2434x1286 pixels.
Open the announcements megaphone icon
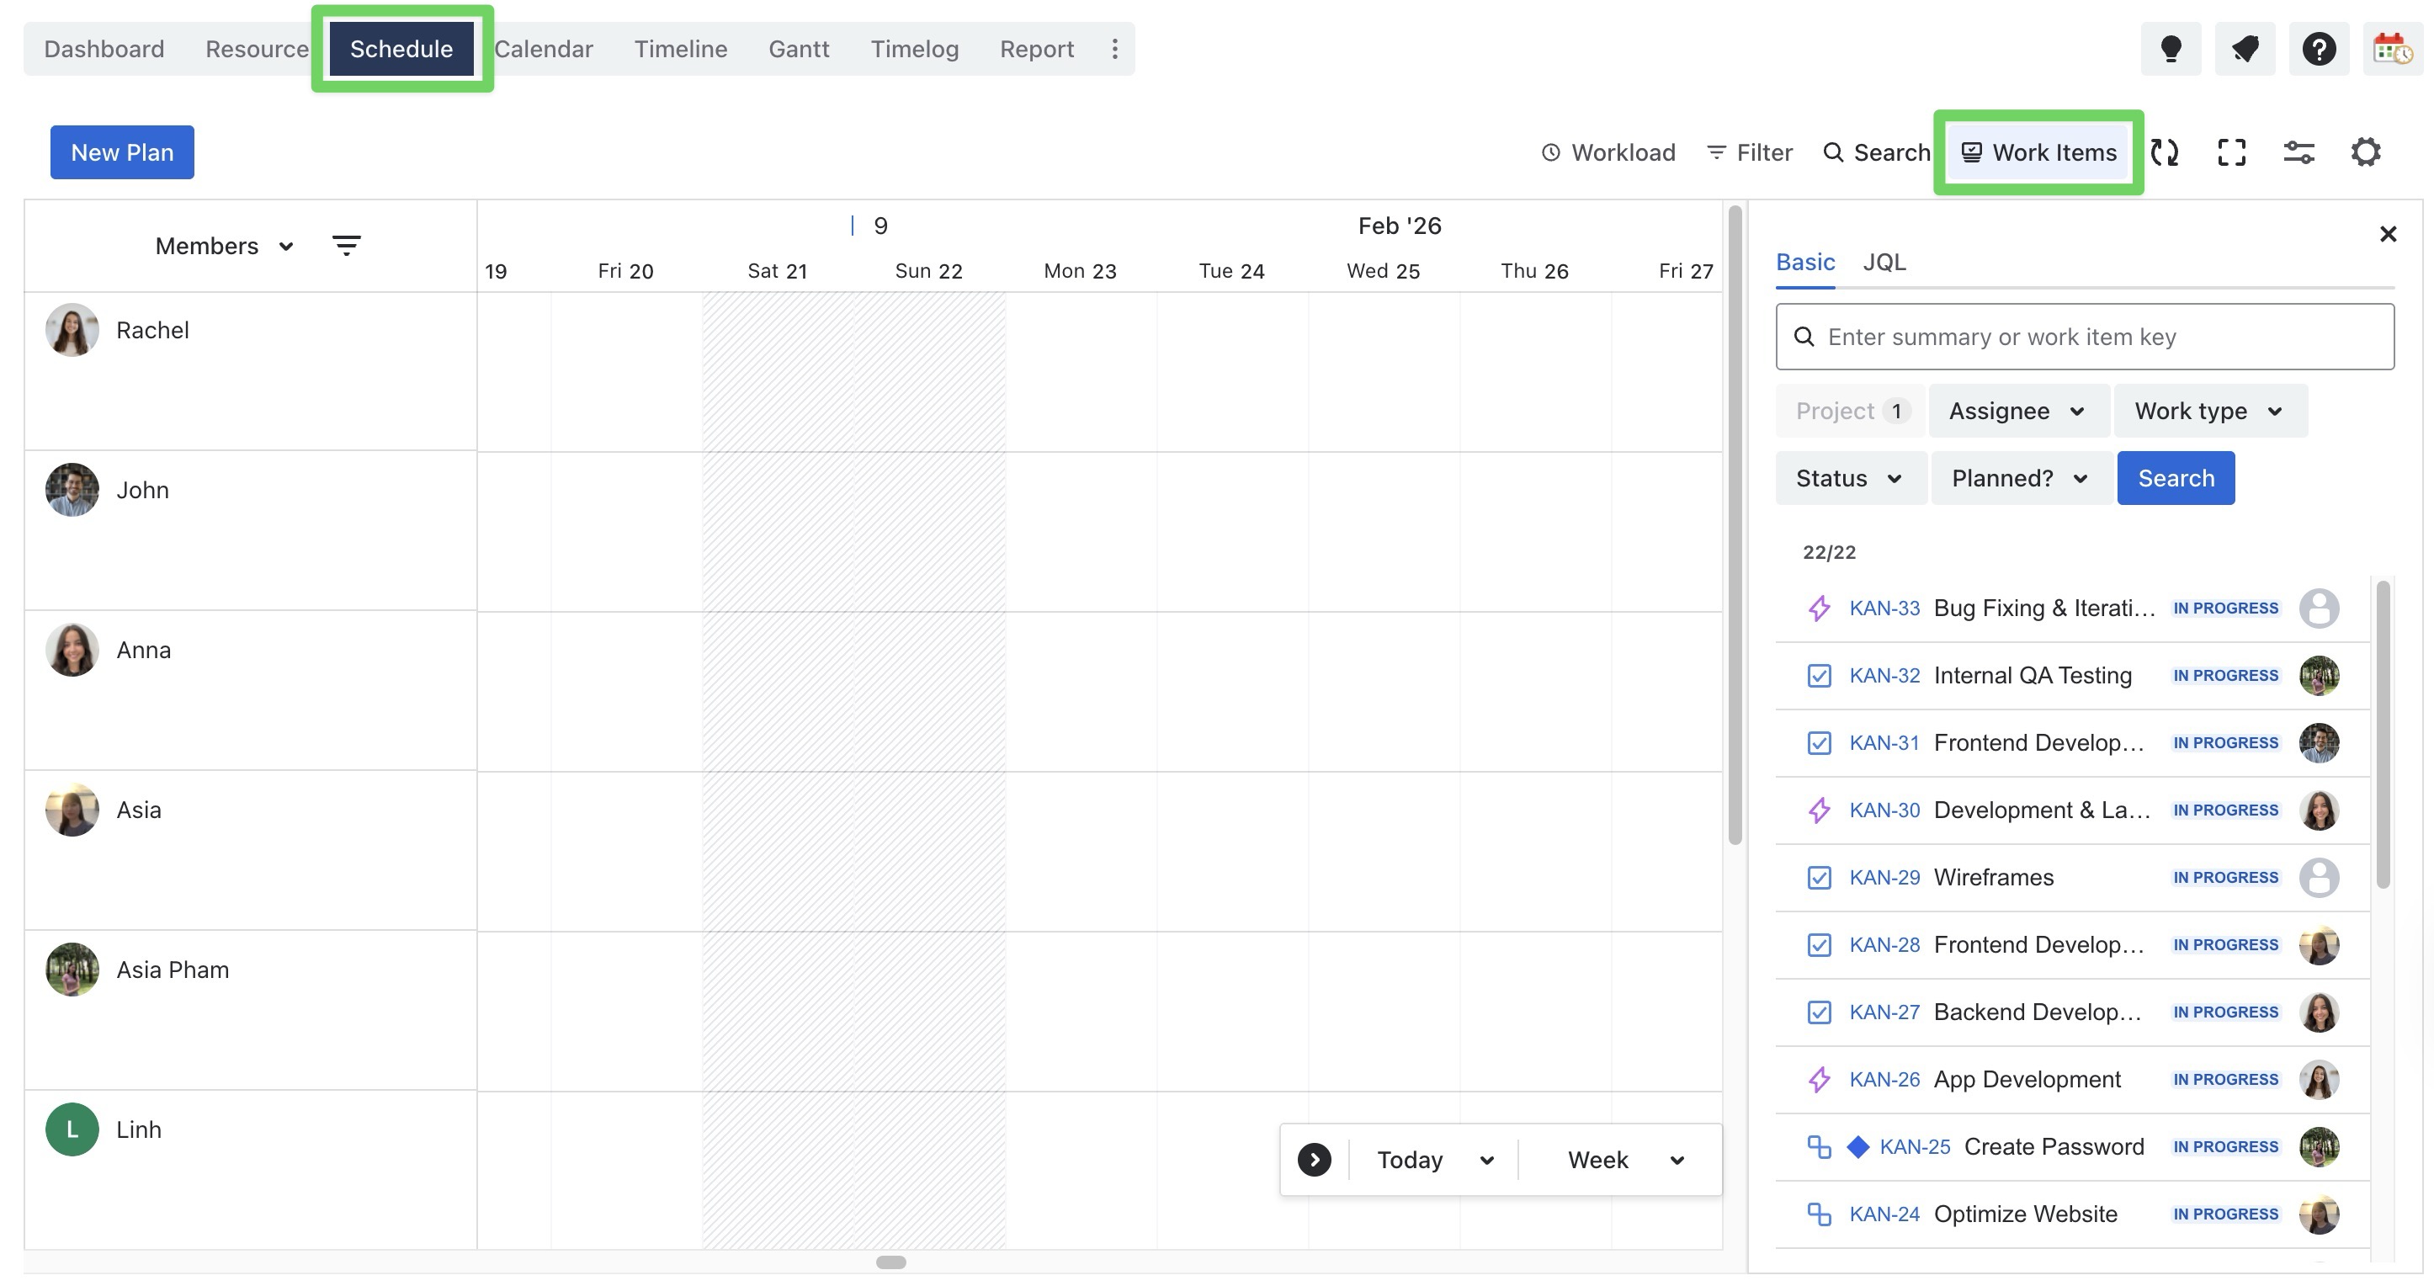(x=2245, y=48)
